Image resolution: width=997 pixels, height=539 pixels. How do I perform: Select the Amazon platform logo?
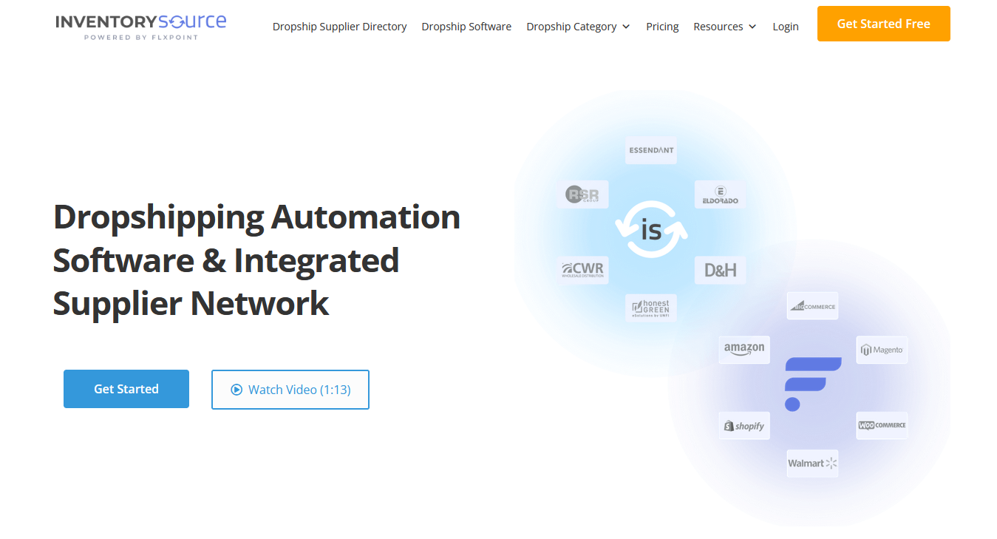(744, 350)
